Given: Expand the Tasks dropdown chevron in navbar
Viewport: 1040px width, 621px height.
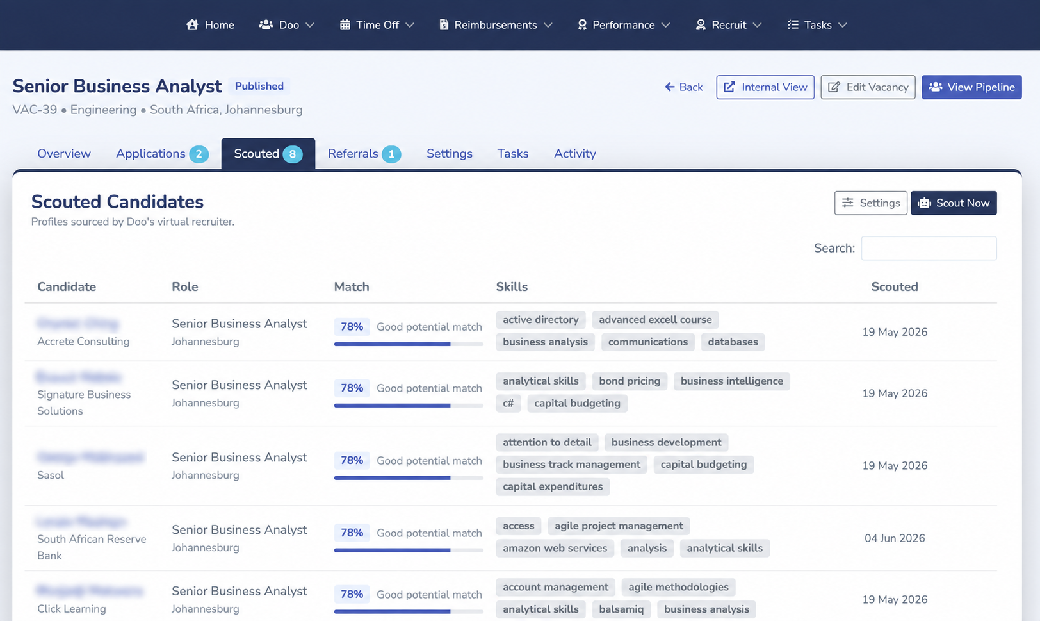Looking at the screenshot, I should coord(843,25).
